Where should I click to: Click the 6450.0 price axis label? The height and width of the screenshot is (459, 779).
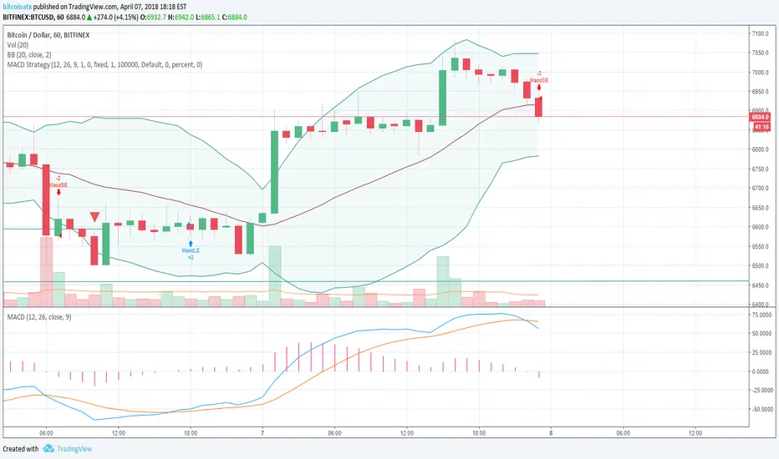(x=760, y=285)
